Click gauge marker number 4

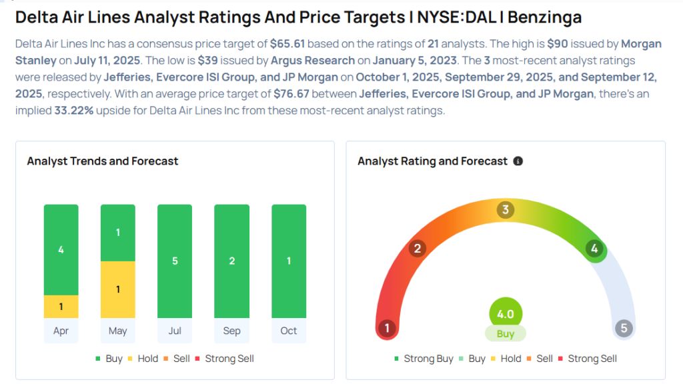pos(594,249)
